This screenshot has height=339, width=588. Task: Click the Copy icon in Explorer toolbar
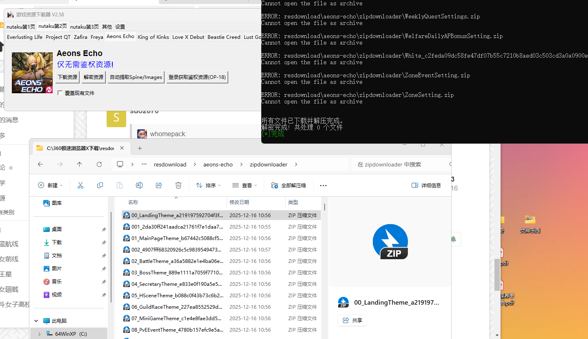tap(100, 185)
